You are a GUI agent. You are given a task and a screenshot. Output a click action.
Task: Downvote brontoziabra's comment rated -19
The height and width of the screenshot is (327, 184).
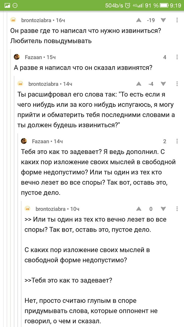[x=163, y=20]
